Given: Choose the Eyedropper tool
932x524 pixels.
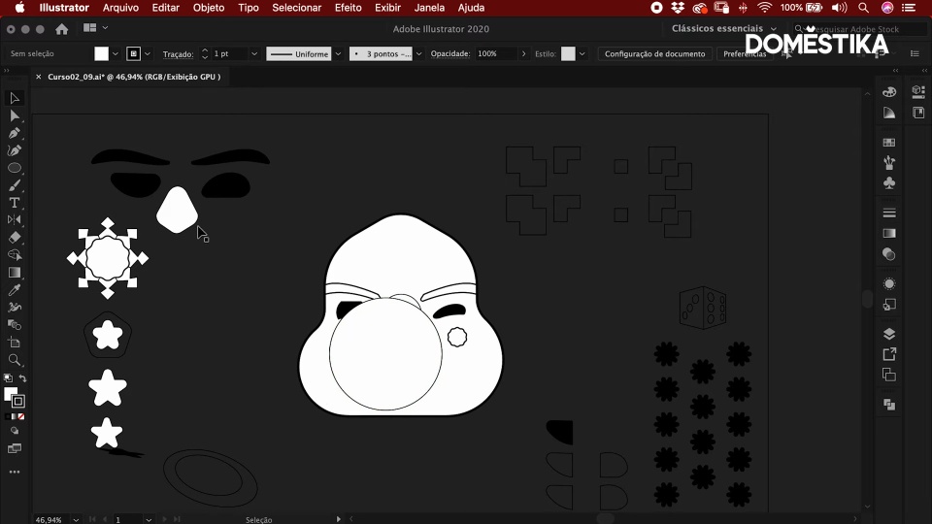Looking at the screenshot, I should (x=15, y=290).
